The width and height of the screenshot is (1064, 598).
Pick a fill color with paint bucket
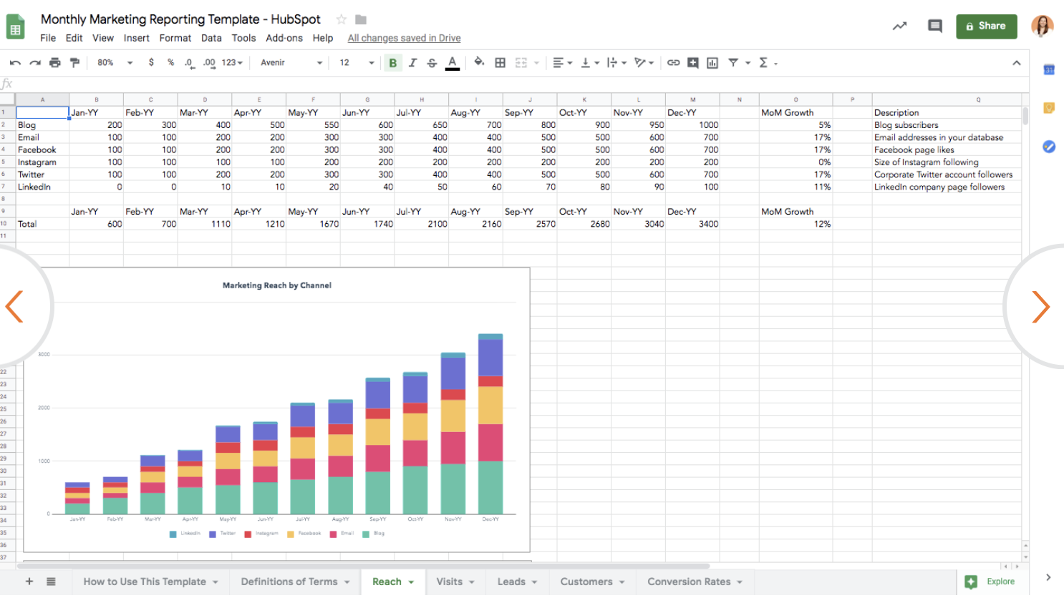pyautogui.click(x=479, y=63)
